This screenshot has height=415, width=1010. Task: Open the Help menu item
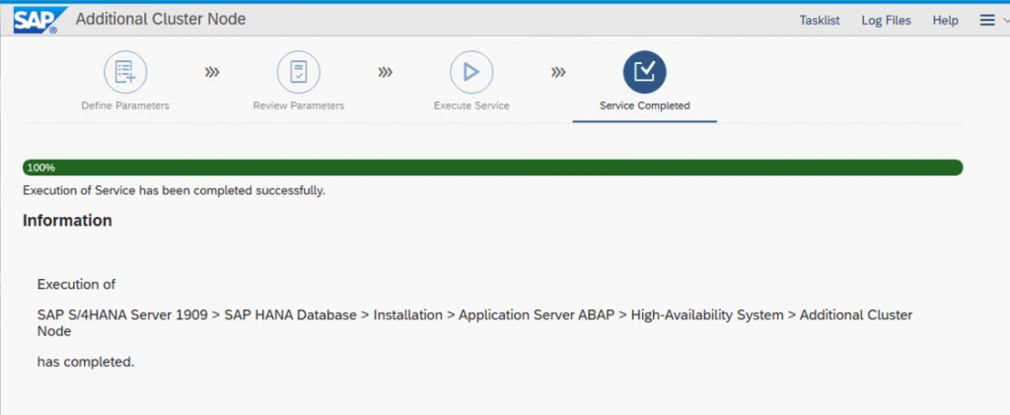tap(945, 21)
